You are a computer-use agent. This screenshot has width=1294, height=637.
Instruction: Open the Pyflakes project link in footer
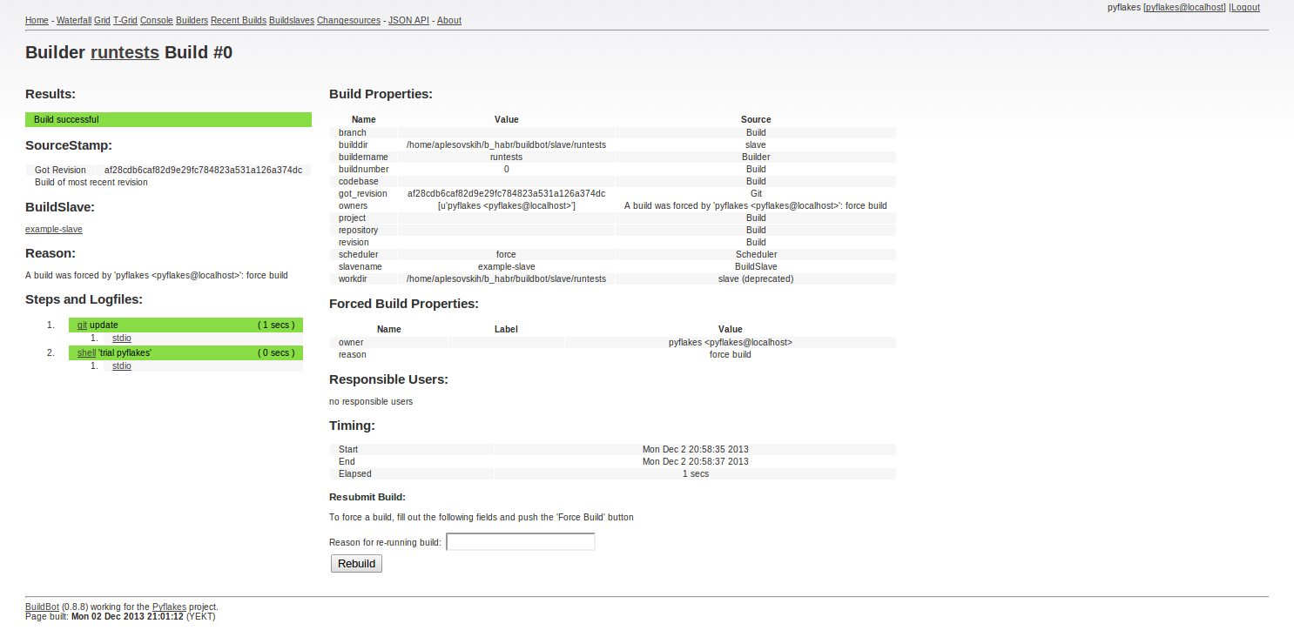pos(169,607)
